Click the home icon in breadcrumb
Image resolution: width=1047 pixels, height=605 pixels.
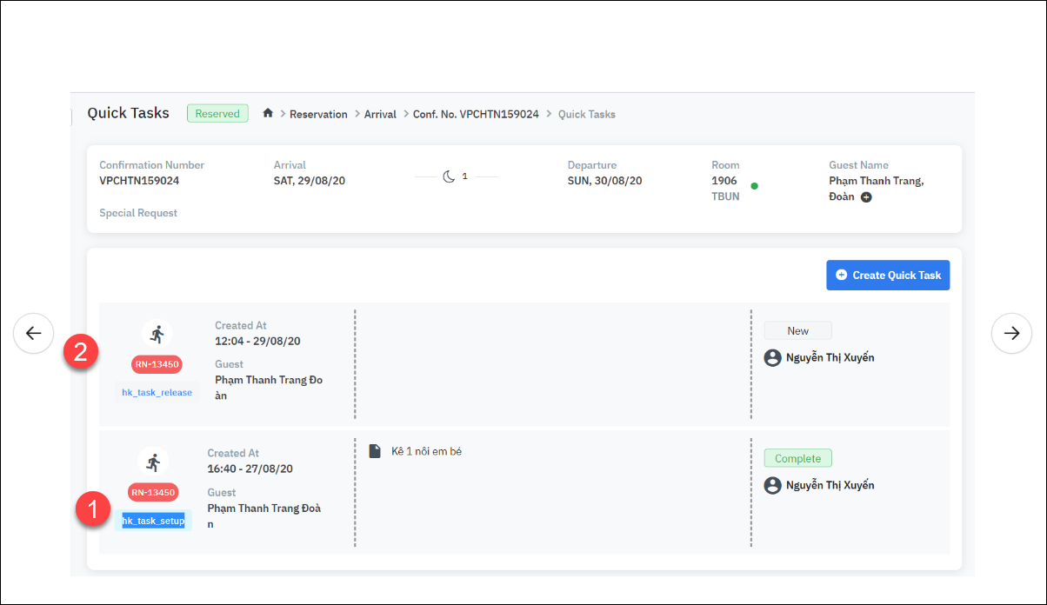click(268, 114)
